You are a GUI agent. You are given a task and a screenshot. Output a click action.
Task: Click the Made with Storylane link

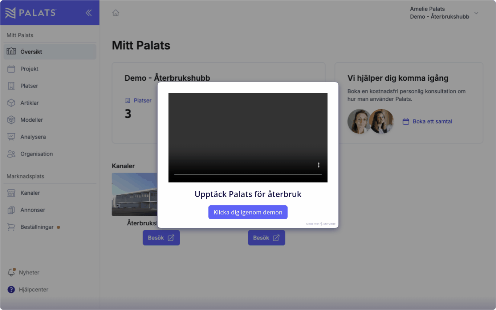(321, 224)
